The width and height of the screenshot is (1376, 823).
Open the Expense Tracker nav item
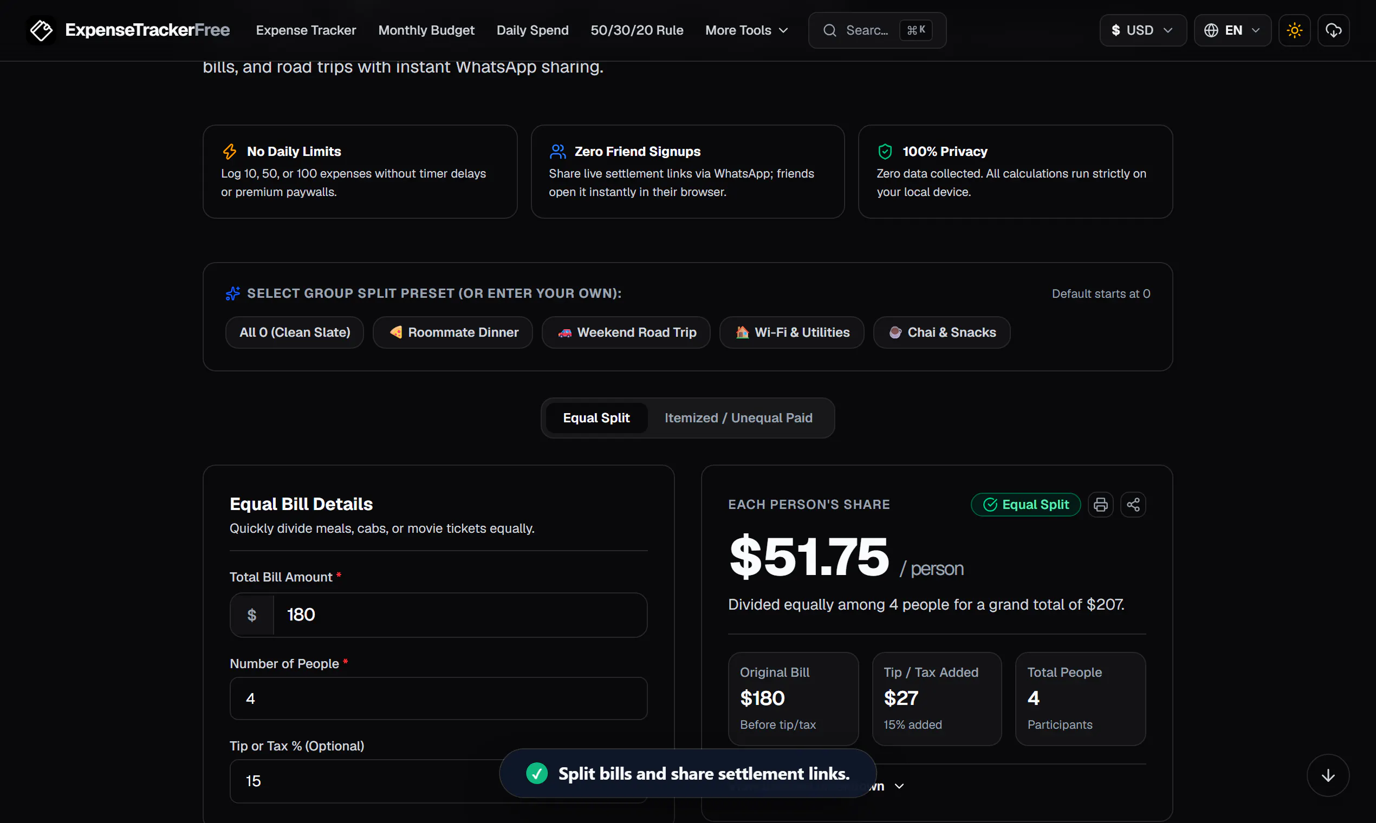tap(306, 30)
